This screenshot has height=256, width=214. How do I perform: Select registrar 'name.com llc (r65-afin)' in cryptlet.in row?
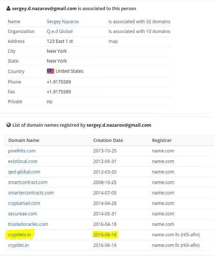pos(176,245)
